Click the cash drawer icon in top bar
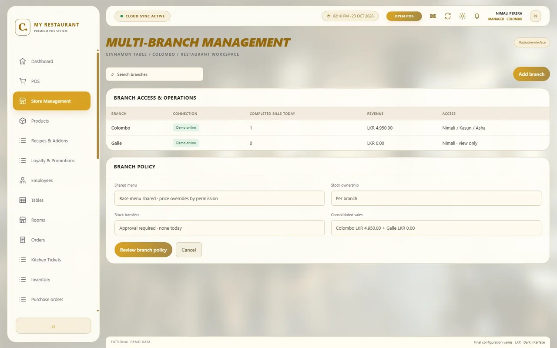 click(433, 16)
